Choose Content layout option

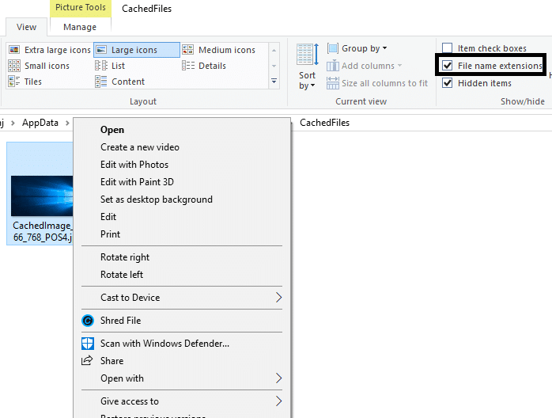(x=120, y=82)
